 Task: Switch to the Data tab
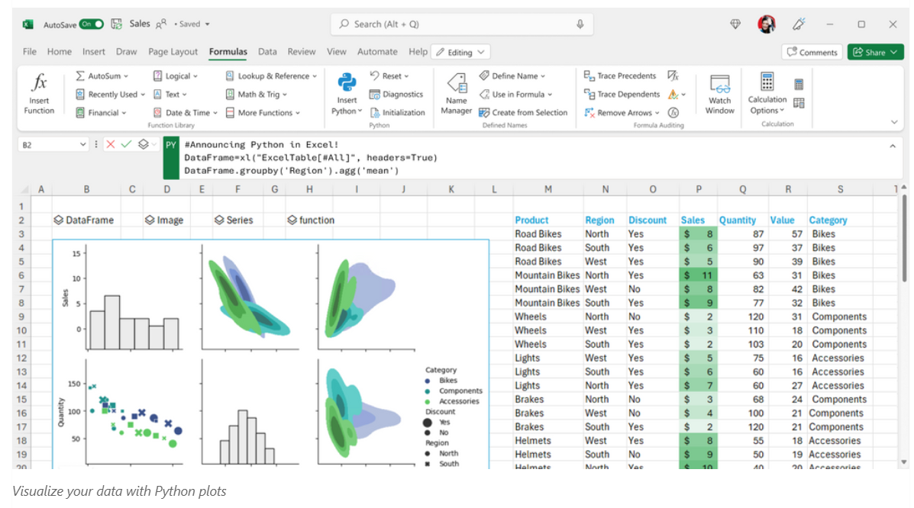pyautogui.click(x=267, y=52)
